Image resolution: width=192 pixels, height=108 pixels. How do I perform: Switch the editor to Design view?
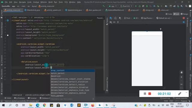184,14
